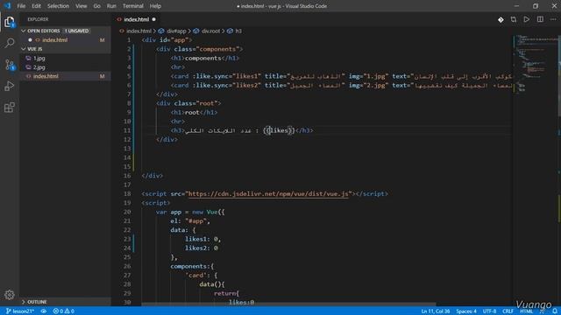Open the Search view in activity bar

[10, 43]
